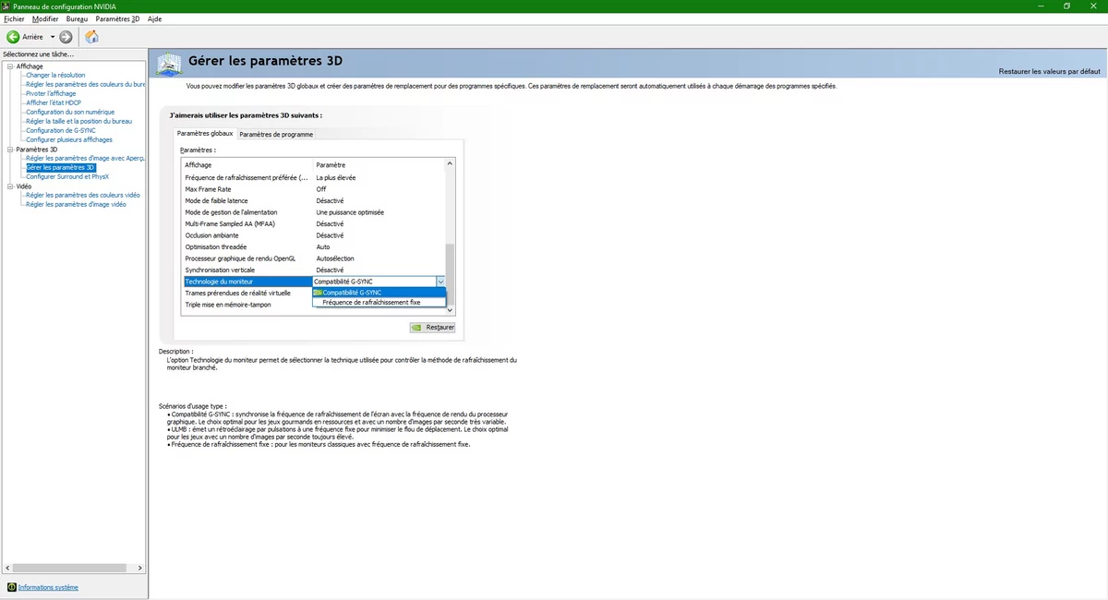The width and height of the screenshot is (1108, 600).
Task: Collapse the Affichage tree node
Action: point(9,66)
